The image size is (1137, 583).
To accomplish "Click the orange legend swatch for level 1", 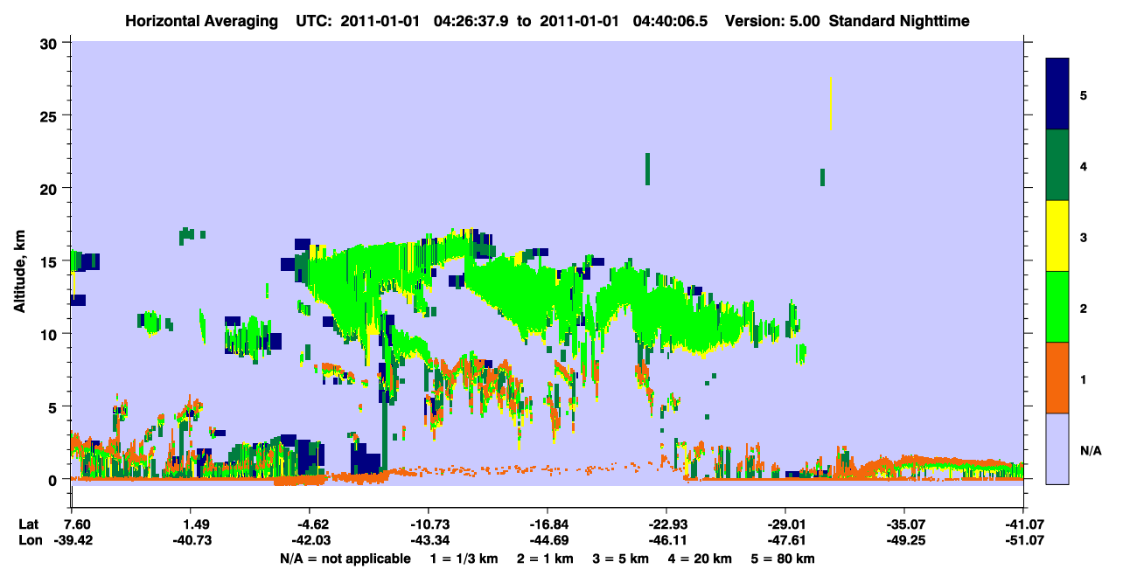I will tap(1058, 378).
